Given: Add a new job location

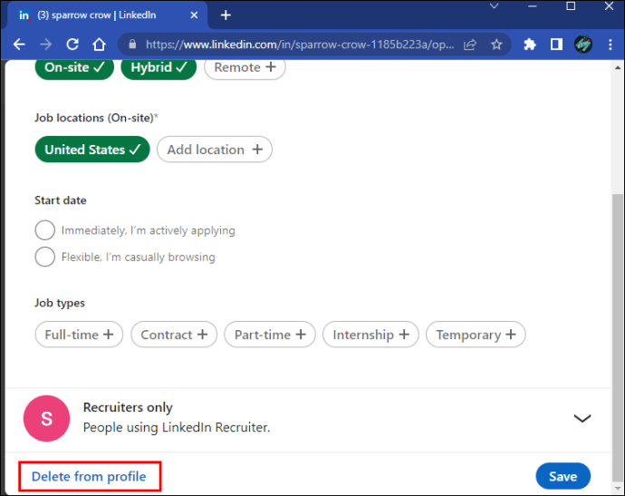Looking at the screenshot, I should 215,150.
